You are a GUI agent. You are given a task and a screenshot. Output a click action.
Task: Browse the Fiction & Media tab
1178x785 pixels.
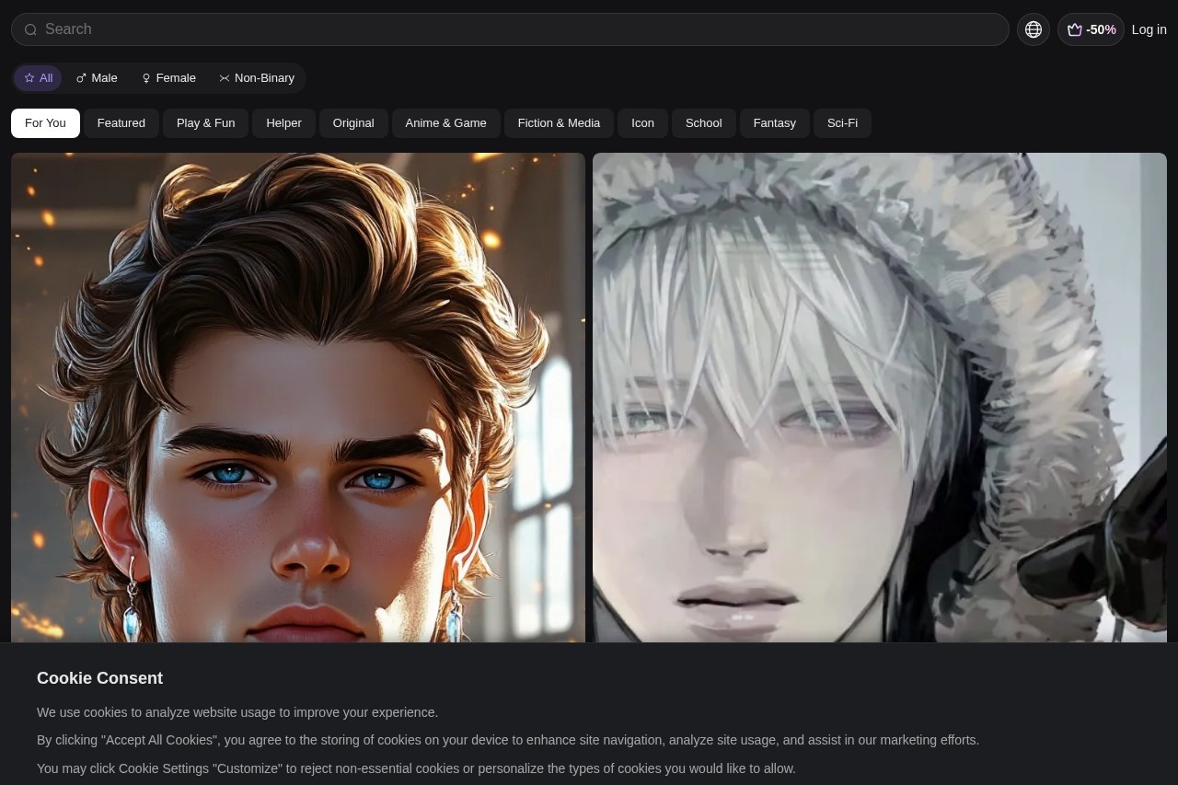[559, 123]
